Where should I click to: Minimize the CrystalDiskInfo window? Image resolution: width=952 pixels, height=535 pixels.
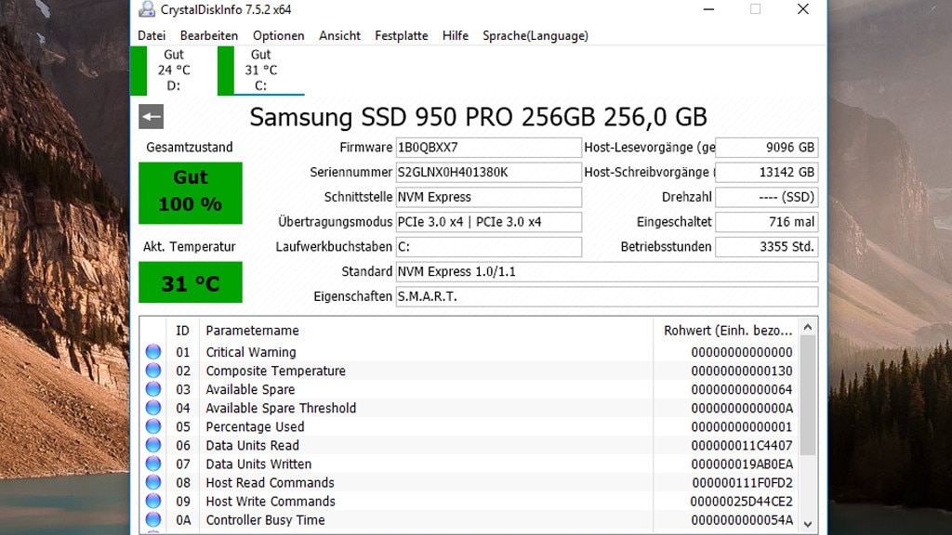point(708,9)
